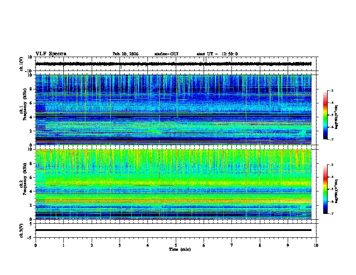This screenshot has height=275, width=356.
Task: Click the time axis tick label "3"
Action: [120, 245]
